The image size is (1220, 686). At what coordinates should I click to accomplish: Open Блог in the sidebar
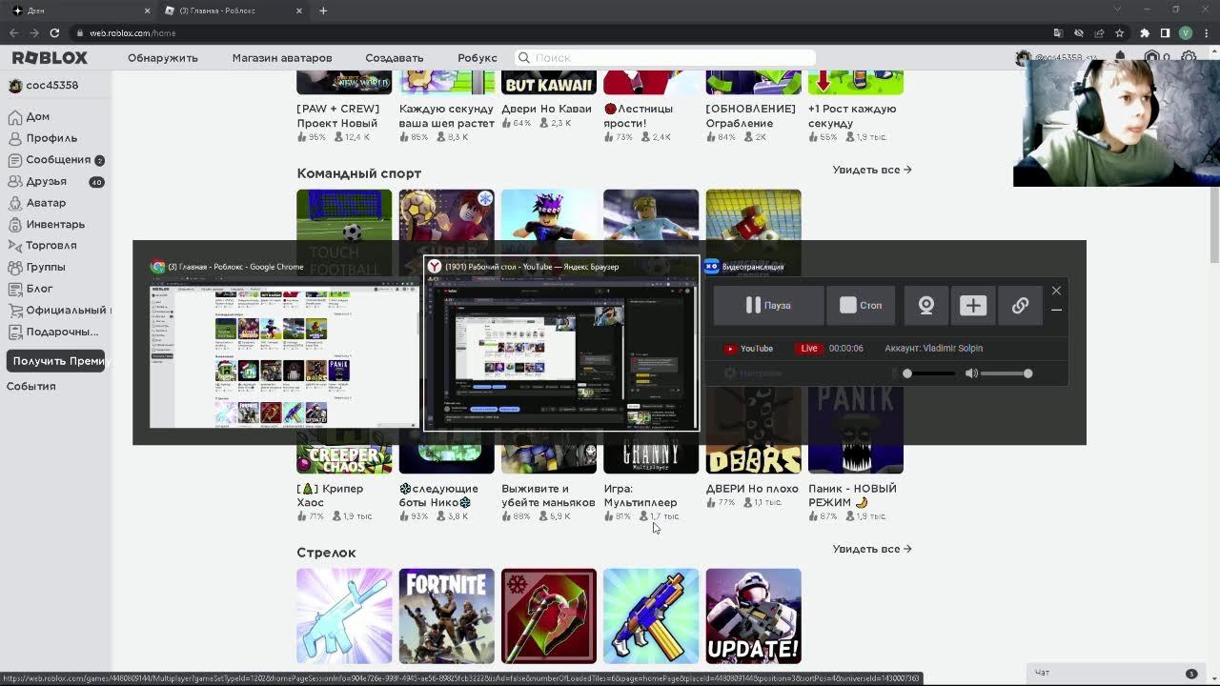pyautogui.click(x=30, y=289)
